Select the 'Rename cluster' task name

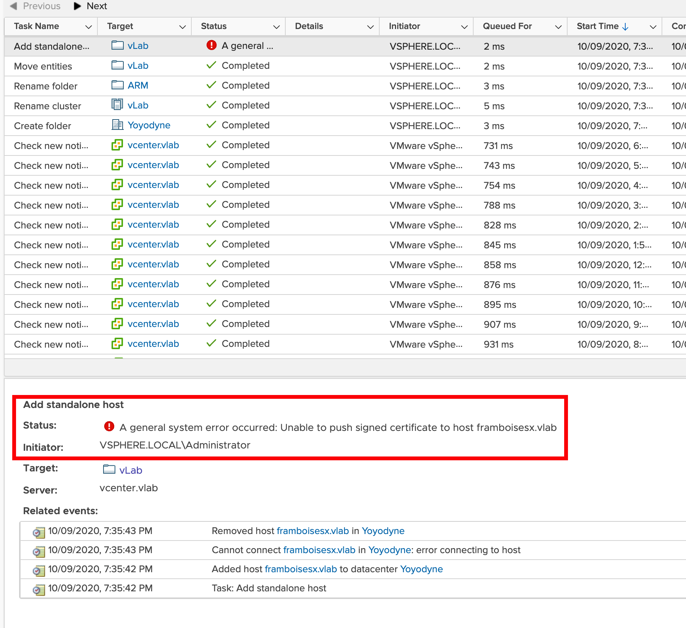(47, 106)
